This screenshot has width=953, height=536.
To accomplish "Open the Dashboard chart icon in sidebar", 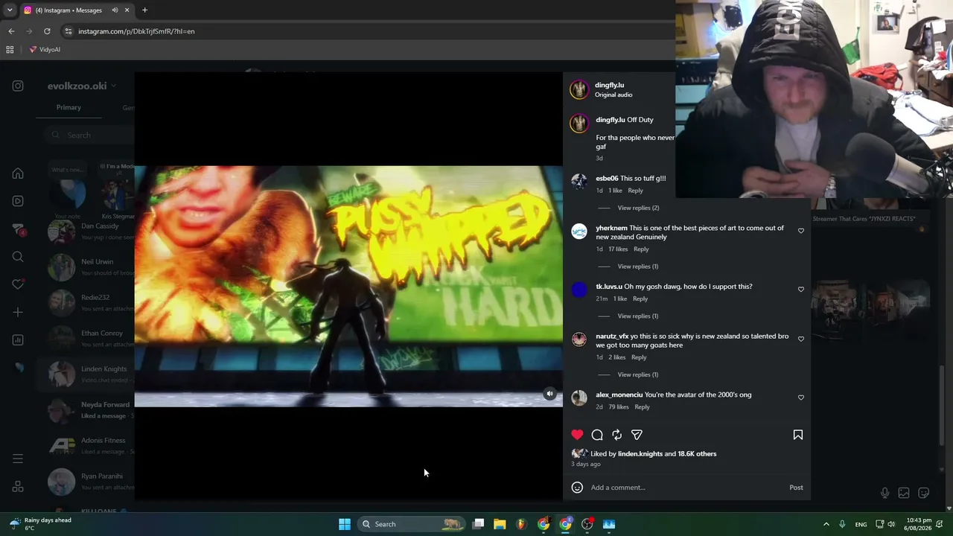I will click(x=18, y=340).
